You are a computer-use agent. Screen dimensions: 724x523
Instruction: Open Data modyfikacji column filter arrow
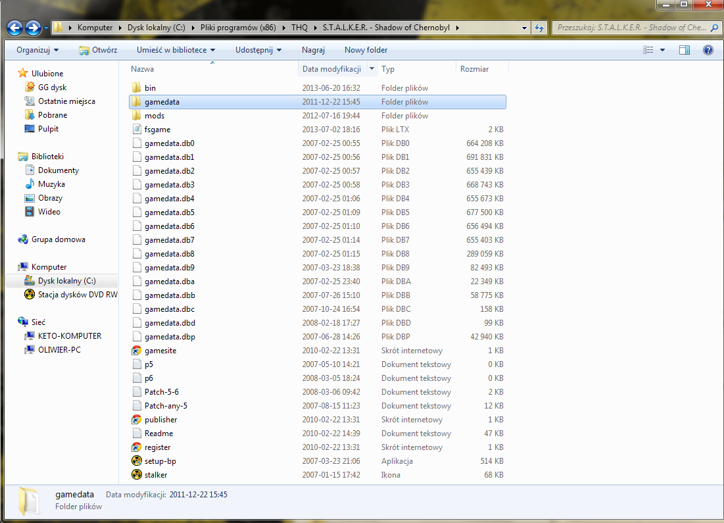pyautogui.click(x=372, y=69)
